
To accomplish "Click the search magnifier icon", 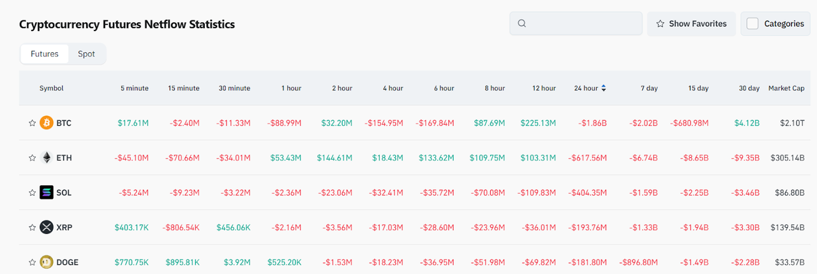I will (522, 24).
